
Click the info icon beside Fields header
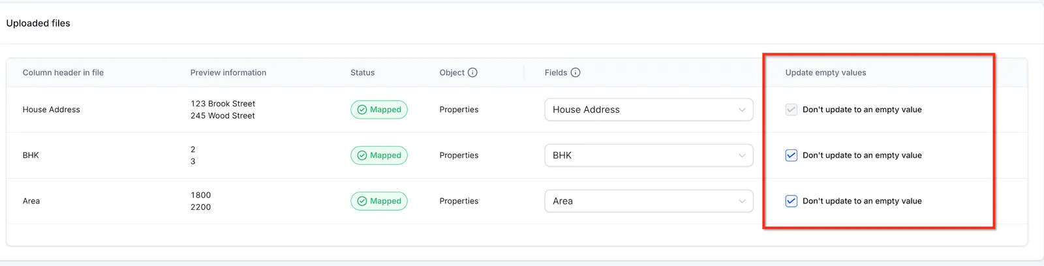[576, 72]
